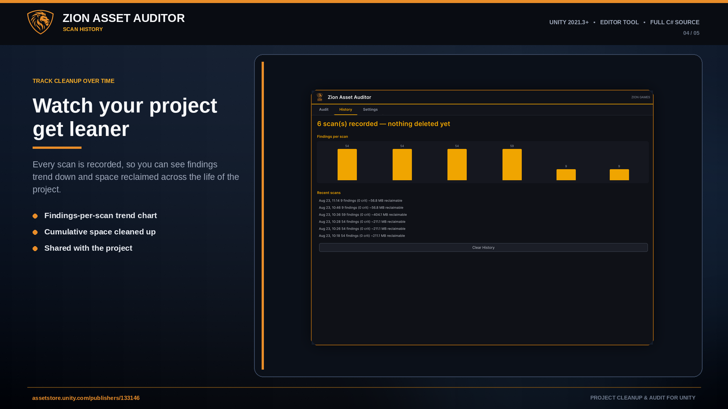Click the bar labeled 59 in chart
Screen dimensions: 728x409
point(512,165)
